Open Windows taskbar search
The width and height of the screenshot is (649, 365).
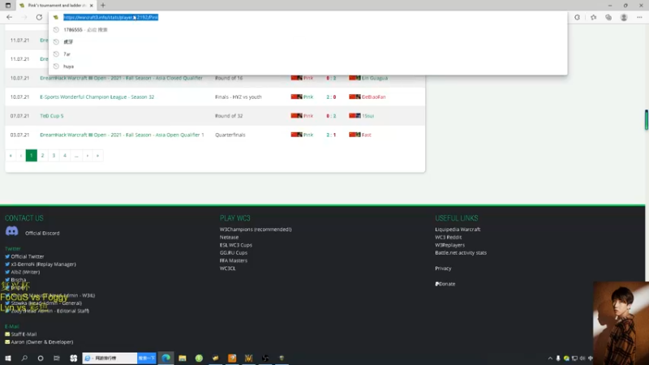click(24, 359)
